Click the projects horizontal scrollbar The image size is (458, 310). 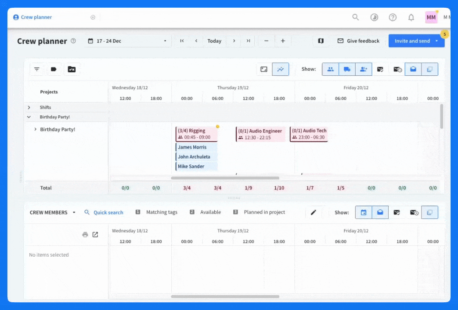(225, 178)
